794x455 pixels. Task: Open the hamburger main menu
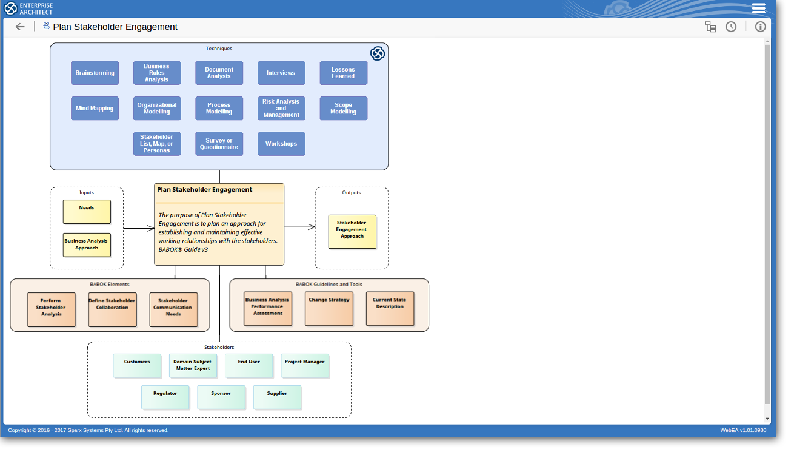point(758,8)
